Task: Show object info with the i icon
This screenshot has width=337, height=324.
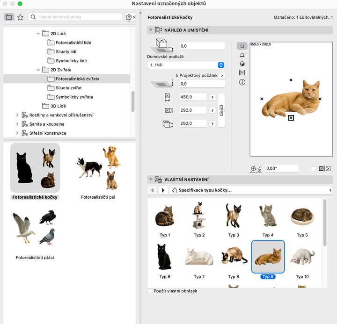Action: pyautogui.click(x=242, y=82)
